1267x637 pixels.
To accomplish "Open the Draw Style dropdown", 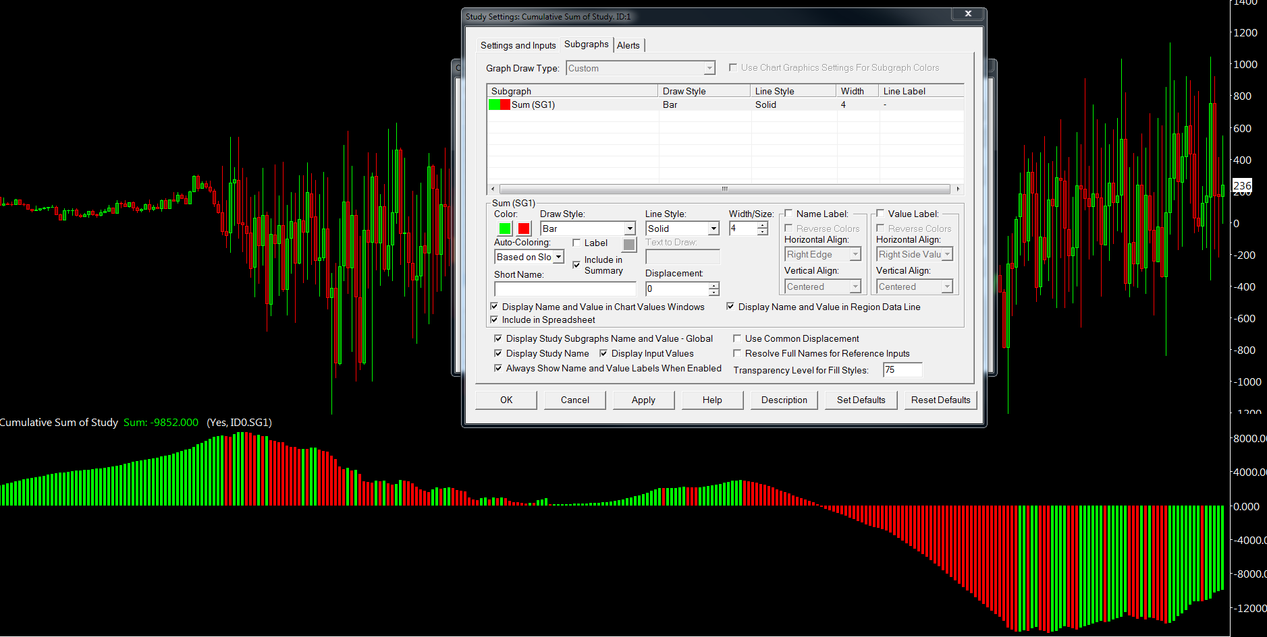I will 629,229.
